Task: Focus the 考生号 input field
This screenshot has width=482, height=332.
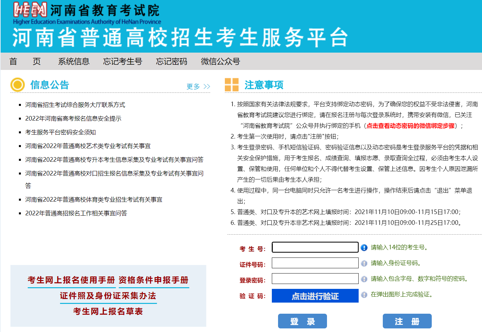Action: (315, 247)
